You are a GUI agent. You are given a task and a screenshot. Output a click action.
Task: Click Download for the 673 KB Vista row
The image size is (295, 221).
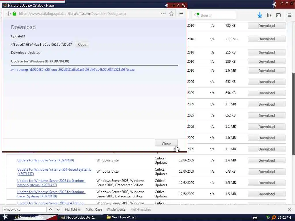point(266,172)
